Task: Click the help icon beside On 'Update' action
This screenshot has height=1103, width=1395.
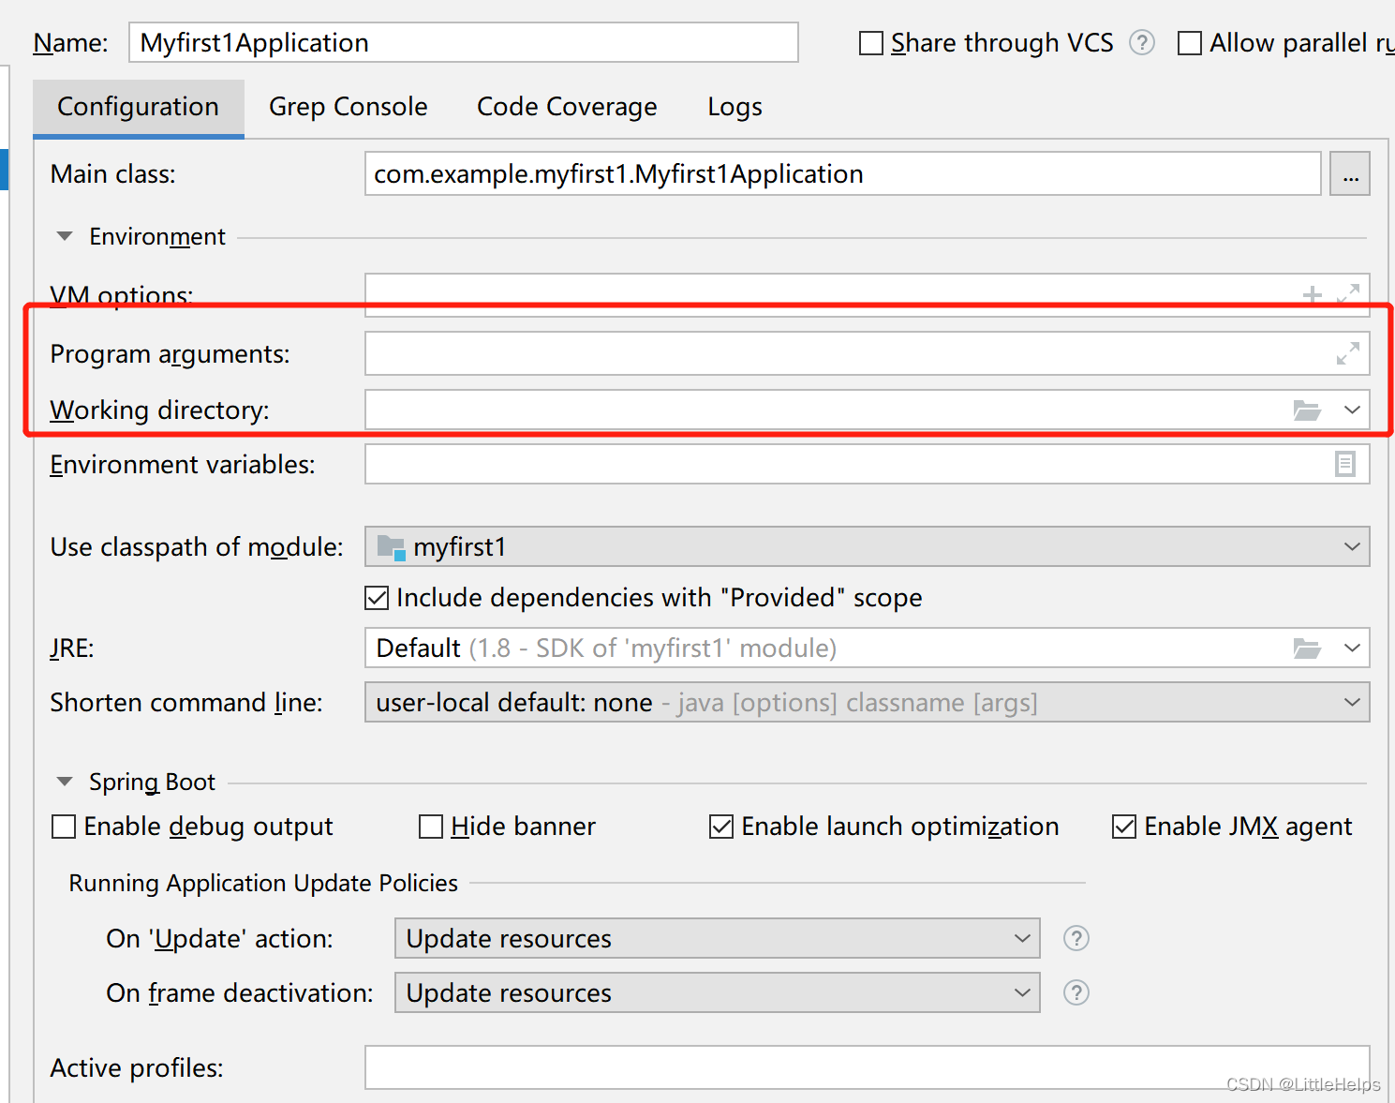Action: click(x=1076, y=938)
